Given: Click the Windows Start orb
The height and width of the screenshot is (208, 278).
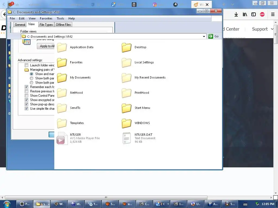Looking at the screenshot, I should 7,204.
